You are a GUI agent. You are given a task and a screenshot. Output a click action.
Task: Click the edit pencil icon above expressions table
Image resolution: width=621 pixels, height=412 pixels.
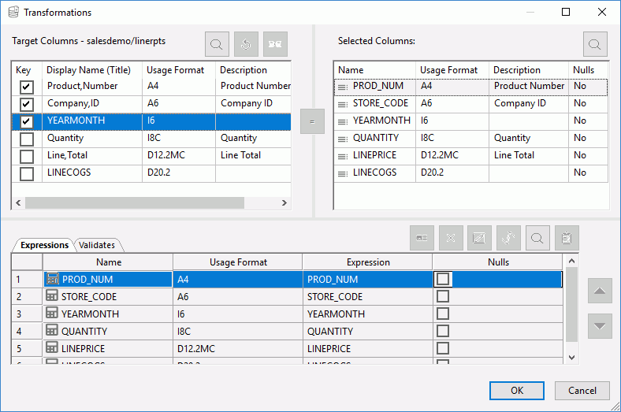479,238
